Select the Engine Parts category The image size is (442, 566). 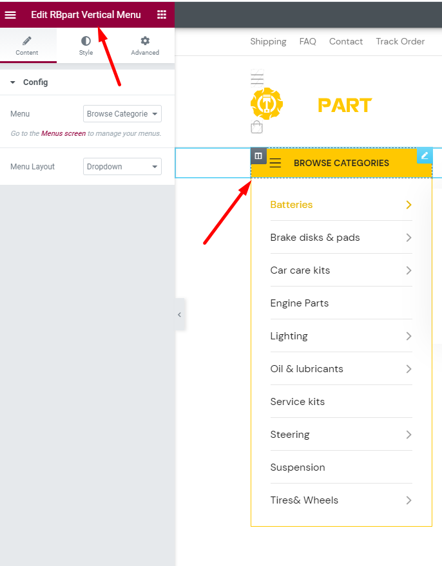[300, 303]
